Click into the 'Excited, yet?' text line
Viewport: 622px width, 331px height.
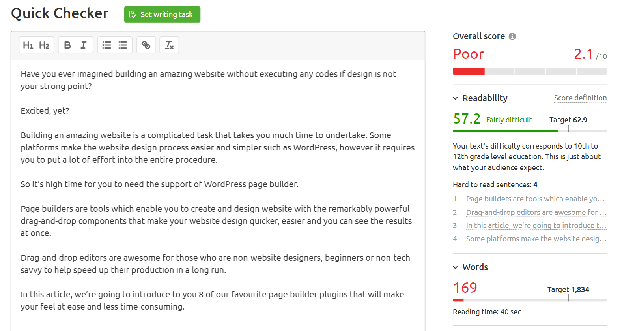coord(45,111)
